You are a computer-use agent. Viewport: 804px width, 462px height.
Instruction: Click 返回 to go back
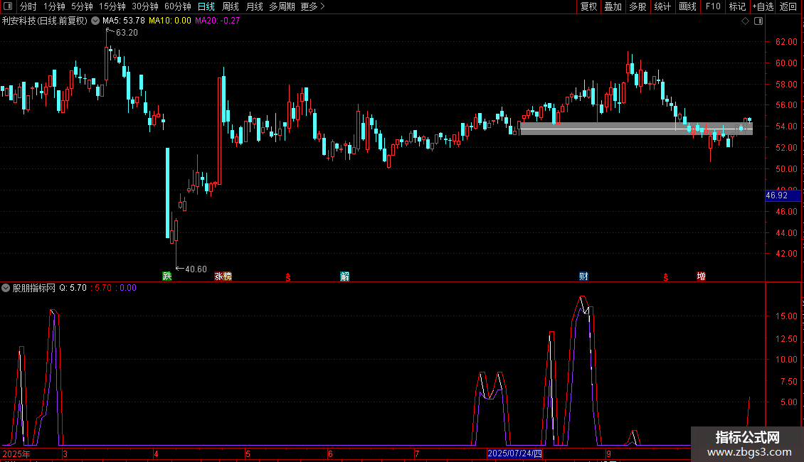coord(788,6)
